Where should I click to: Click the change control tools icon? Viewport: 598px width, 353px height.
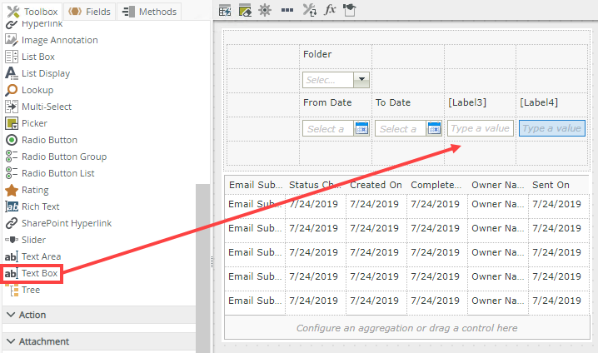[309, 10]
